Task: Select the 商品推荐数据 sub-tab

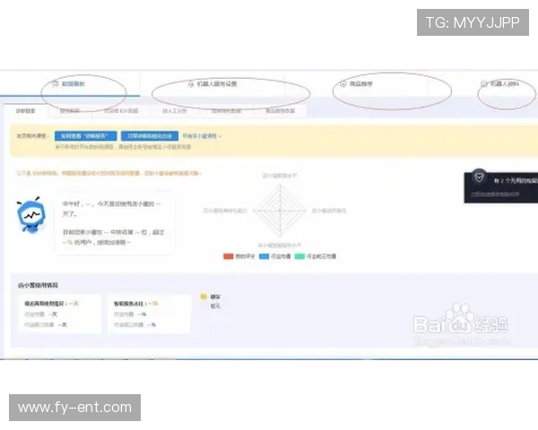Action: [x=280, y=111]
